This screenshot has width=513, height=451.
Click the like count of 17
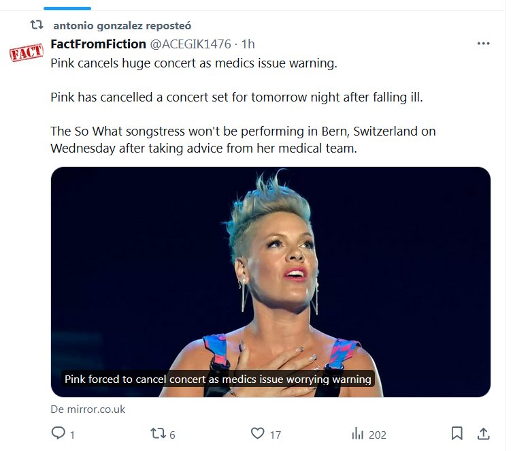[x=274, y=434]
